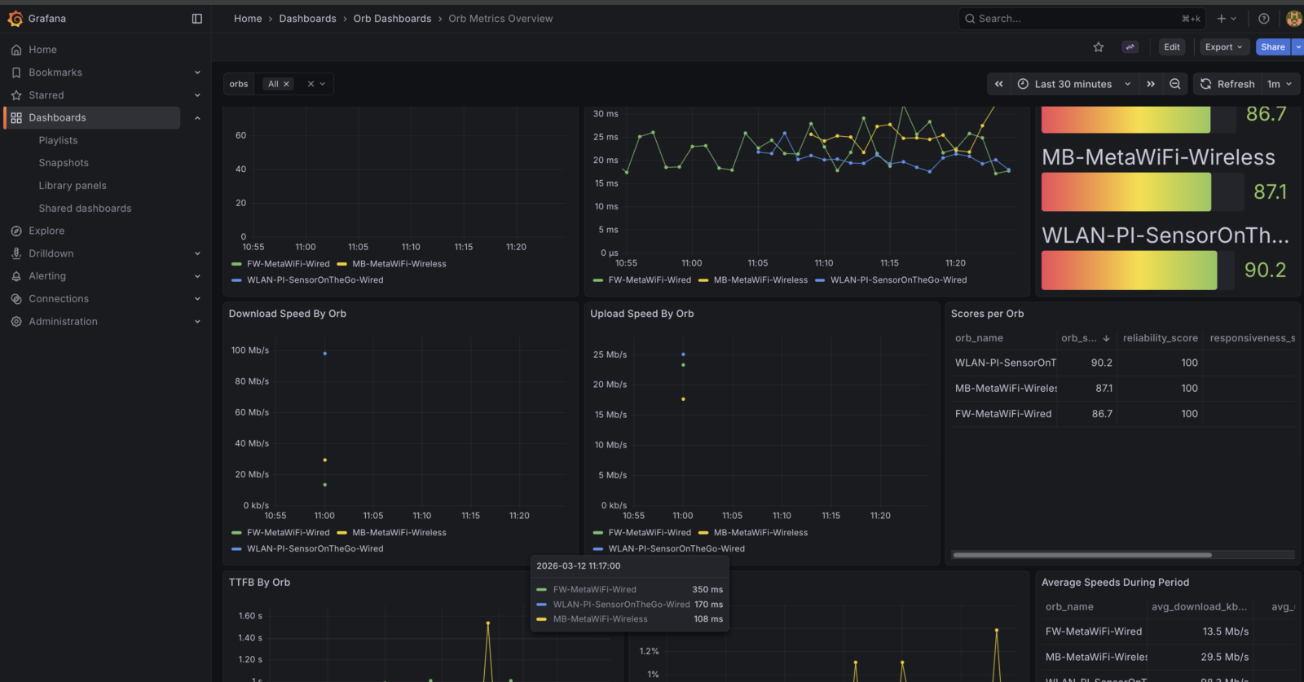The image size is (1304, 682).
Task: Shift time range backward
Action: click(999, 84)
